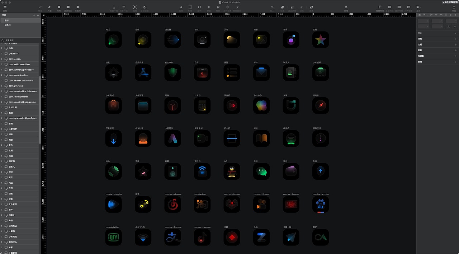The image size is (459, 254).
Task: Select the com.qiyi.video layer row
Action: (x=19, y=86)
